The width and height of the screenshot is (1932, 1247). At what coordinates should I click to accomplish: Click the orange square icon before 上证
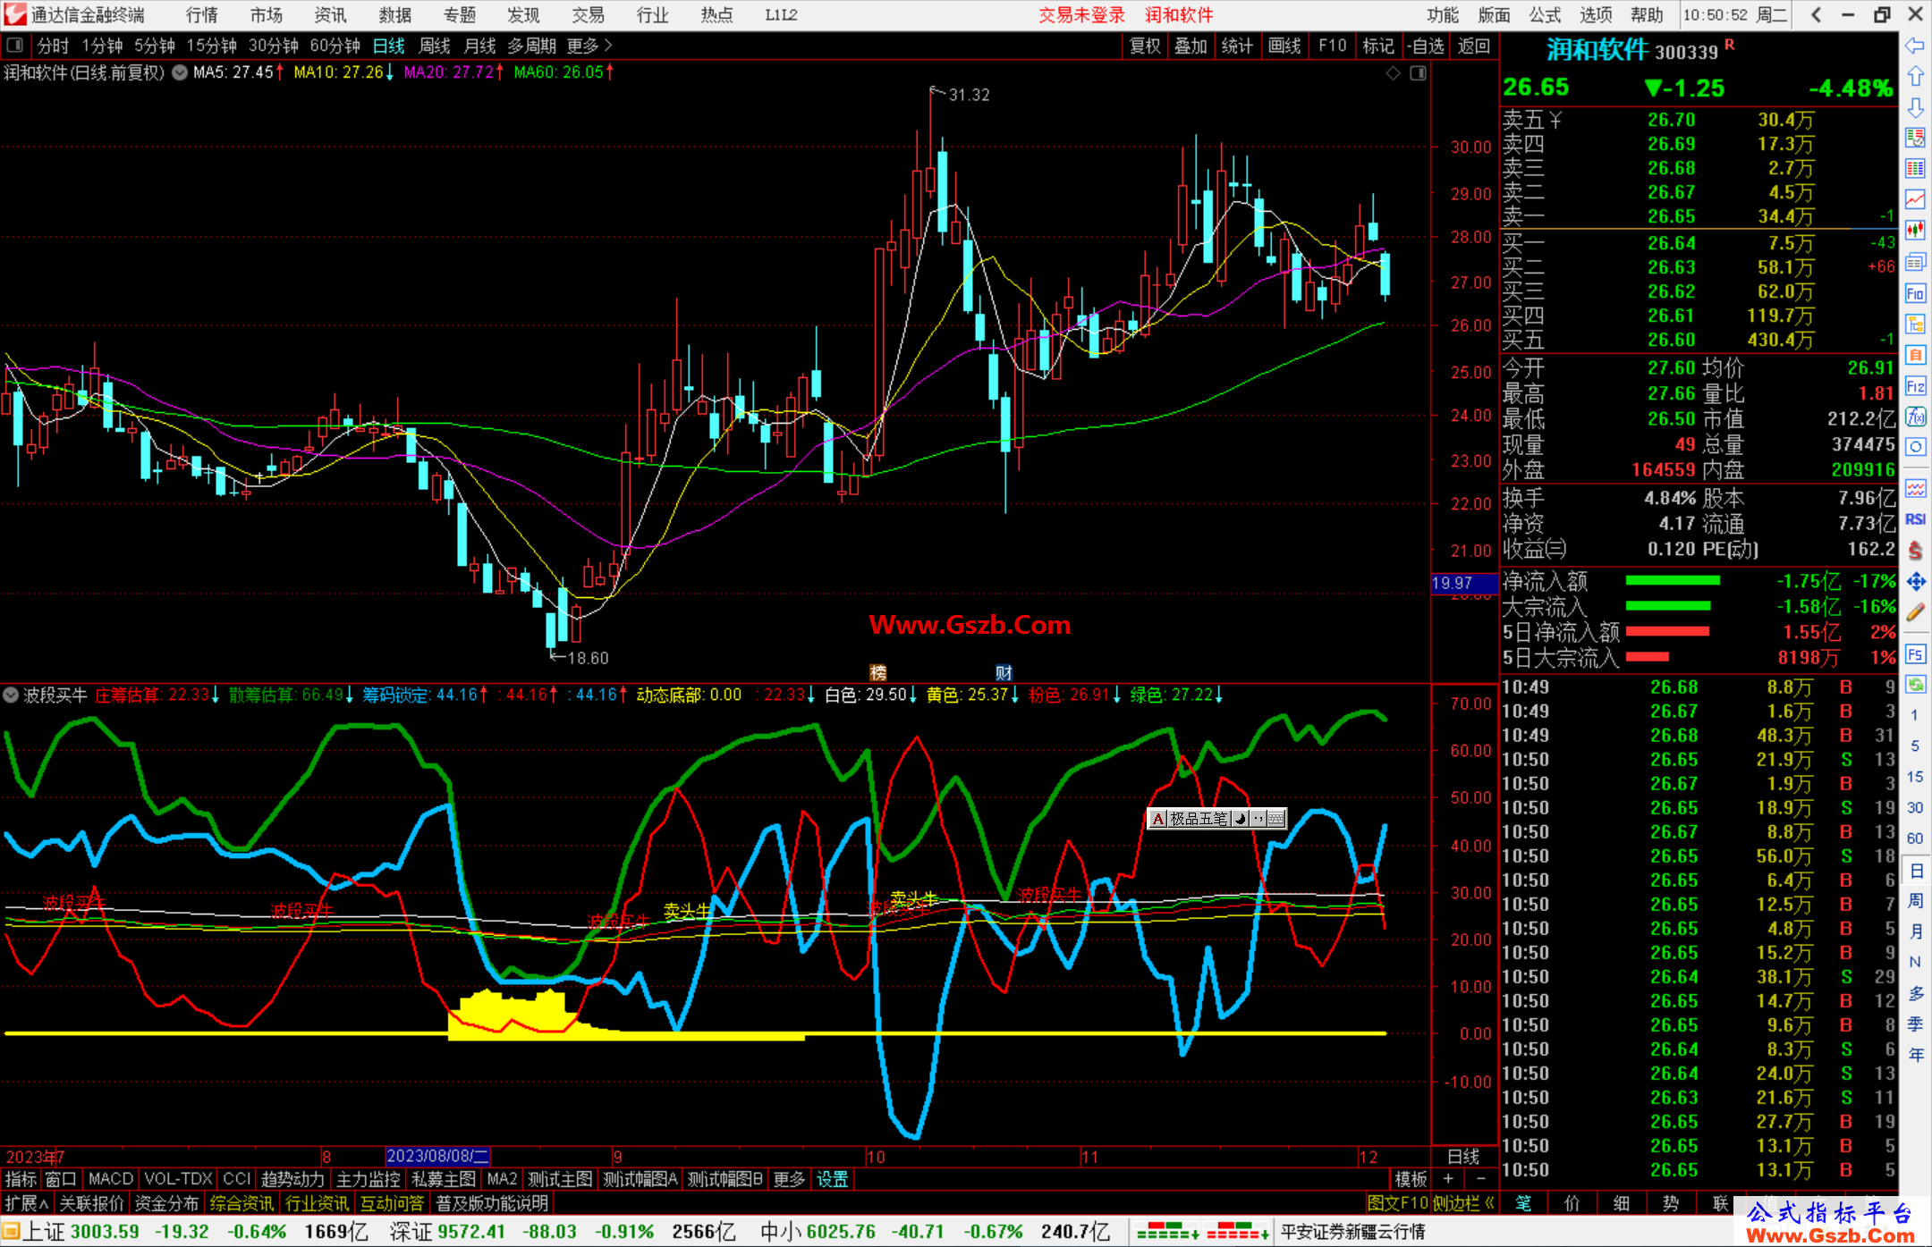pyautogui.click(x=11, y=1232)
